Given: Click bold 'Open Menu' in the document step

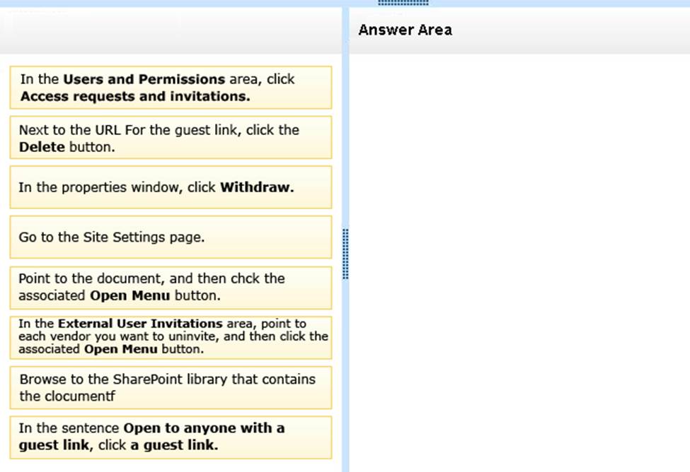Looking at the screenshot, I should (130, 295).
